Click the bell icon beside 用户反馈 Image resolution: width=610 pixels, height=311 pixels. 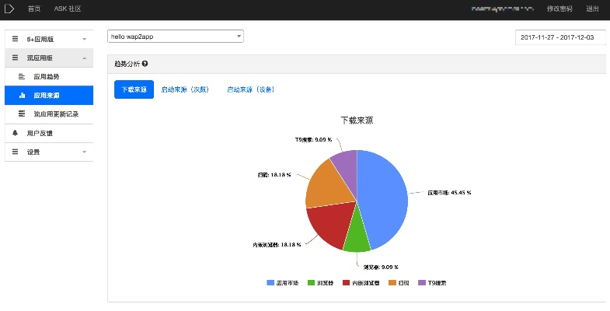pos(15,133)
